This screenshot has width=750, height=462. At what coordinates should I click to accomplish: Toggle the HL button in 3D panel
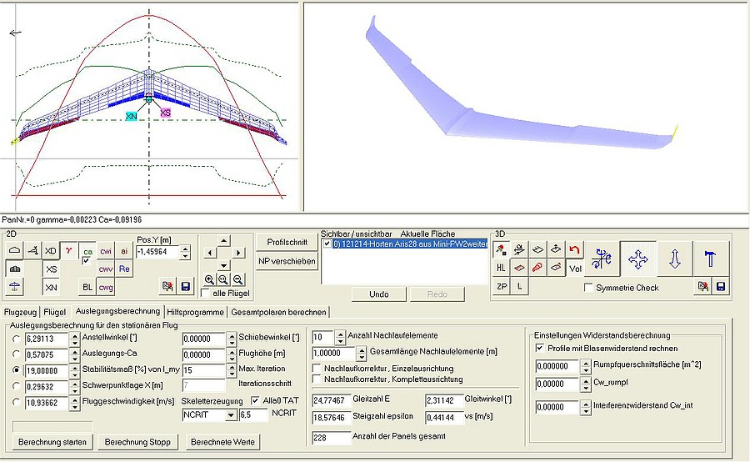tap(501, 268)
